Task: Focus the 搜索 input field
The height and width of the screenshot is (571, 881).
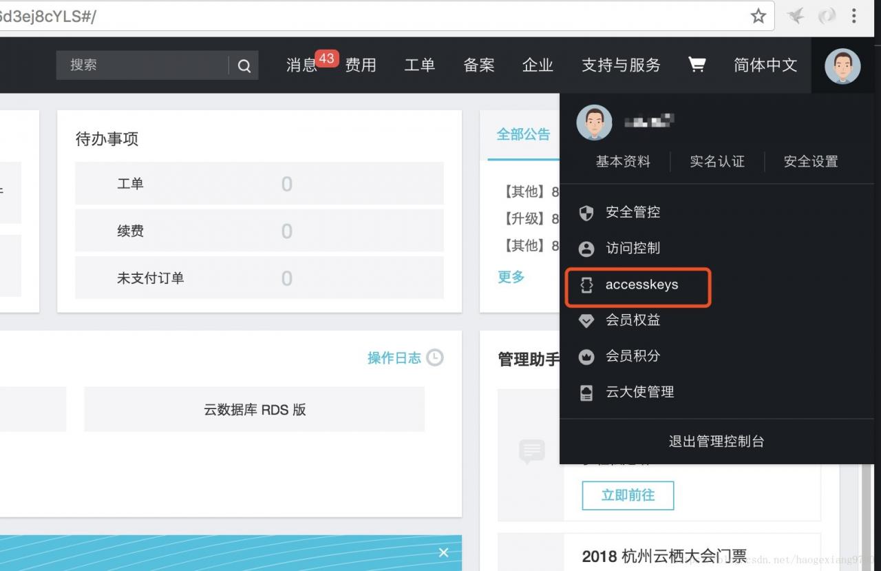Action: [148, 65]
